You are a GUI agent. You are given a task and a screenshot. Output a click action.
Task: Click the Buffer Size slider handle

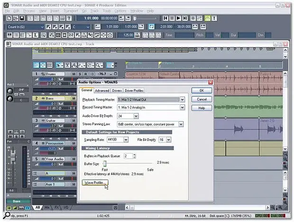104,163
